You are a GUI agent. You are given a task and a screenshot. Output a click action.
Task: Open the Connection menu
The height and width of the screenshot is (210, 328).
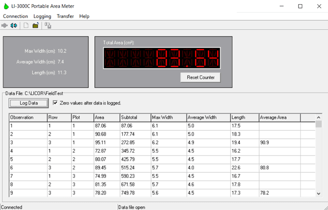coord(15,16)
